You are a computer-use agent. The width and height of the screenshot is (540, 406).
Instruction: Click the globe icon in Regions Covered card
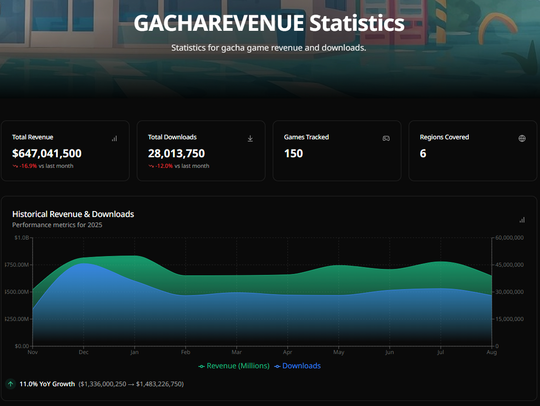522,138
